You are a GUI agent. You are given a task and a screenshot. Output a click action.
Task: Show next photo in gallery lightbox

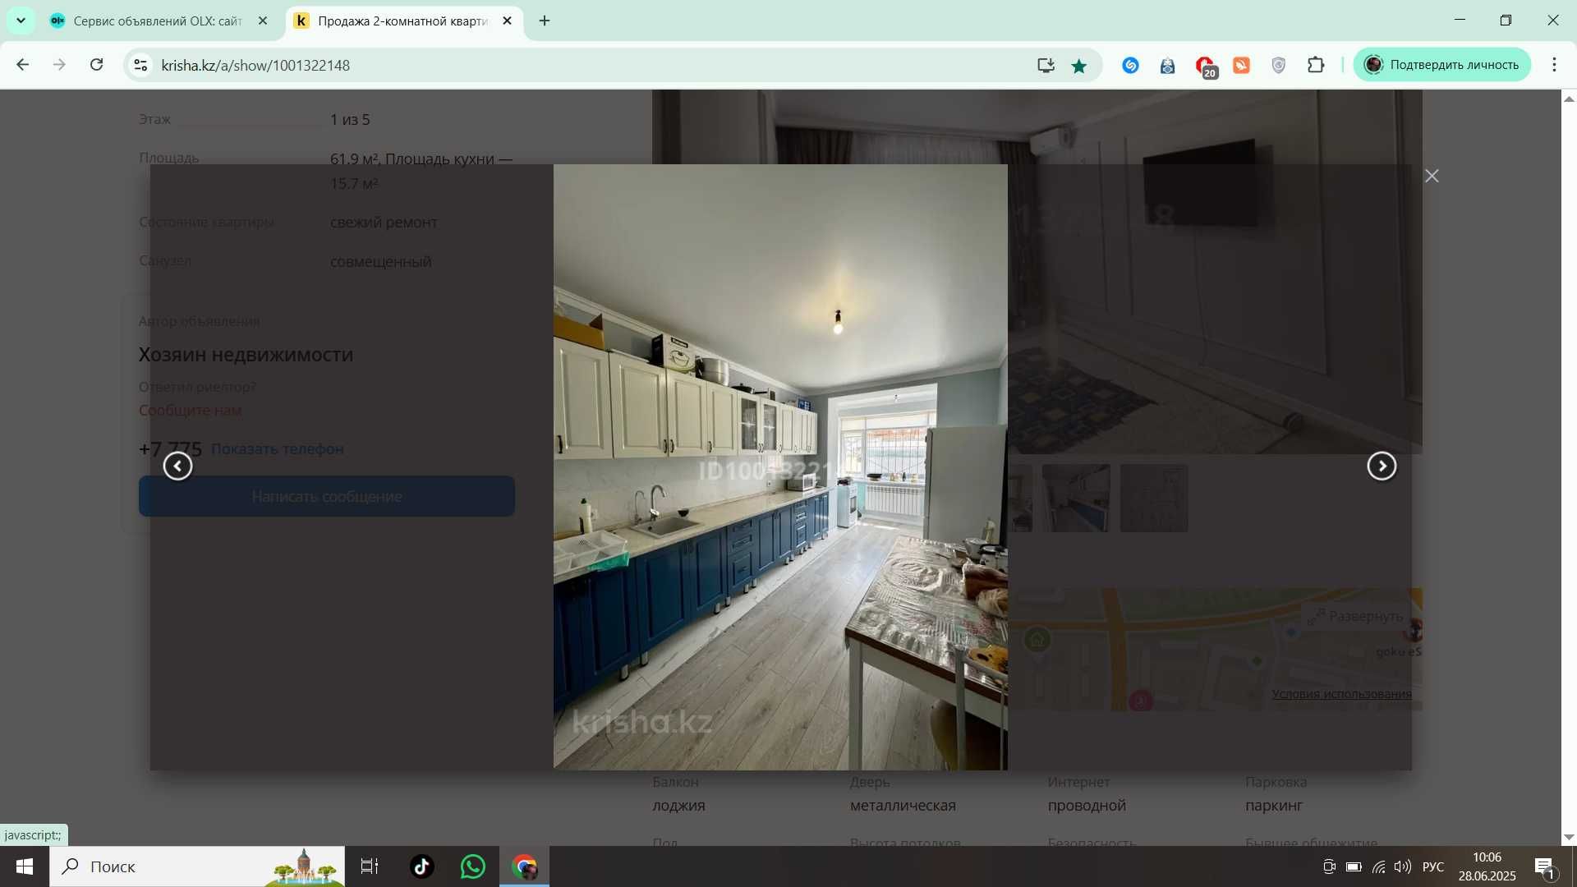click(x=1382, y=466)
